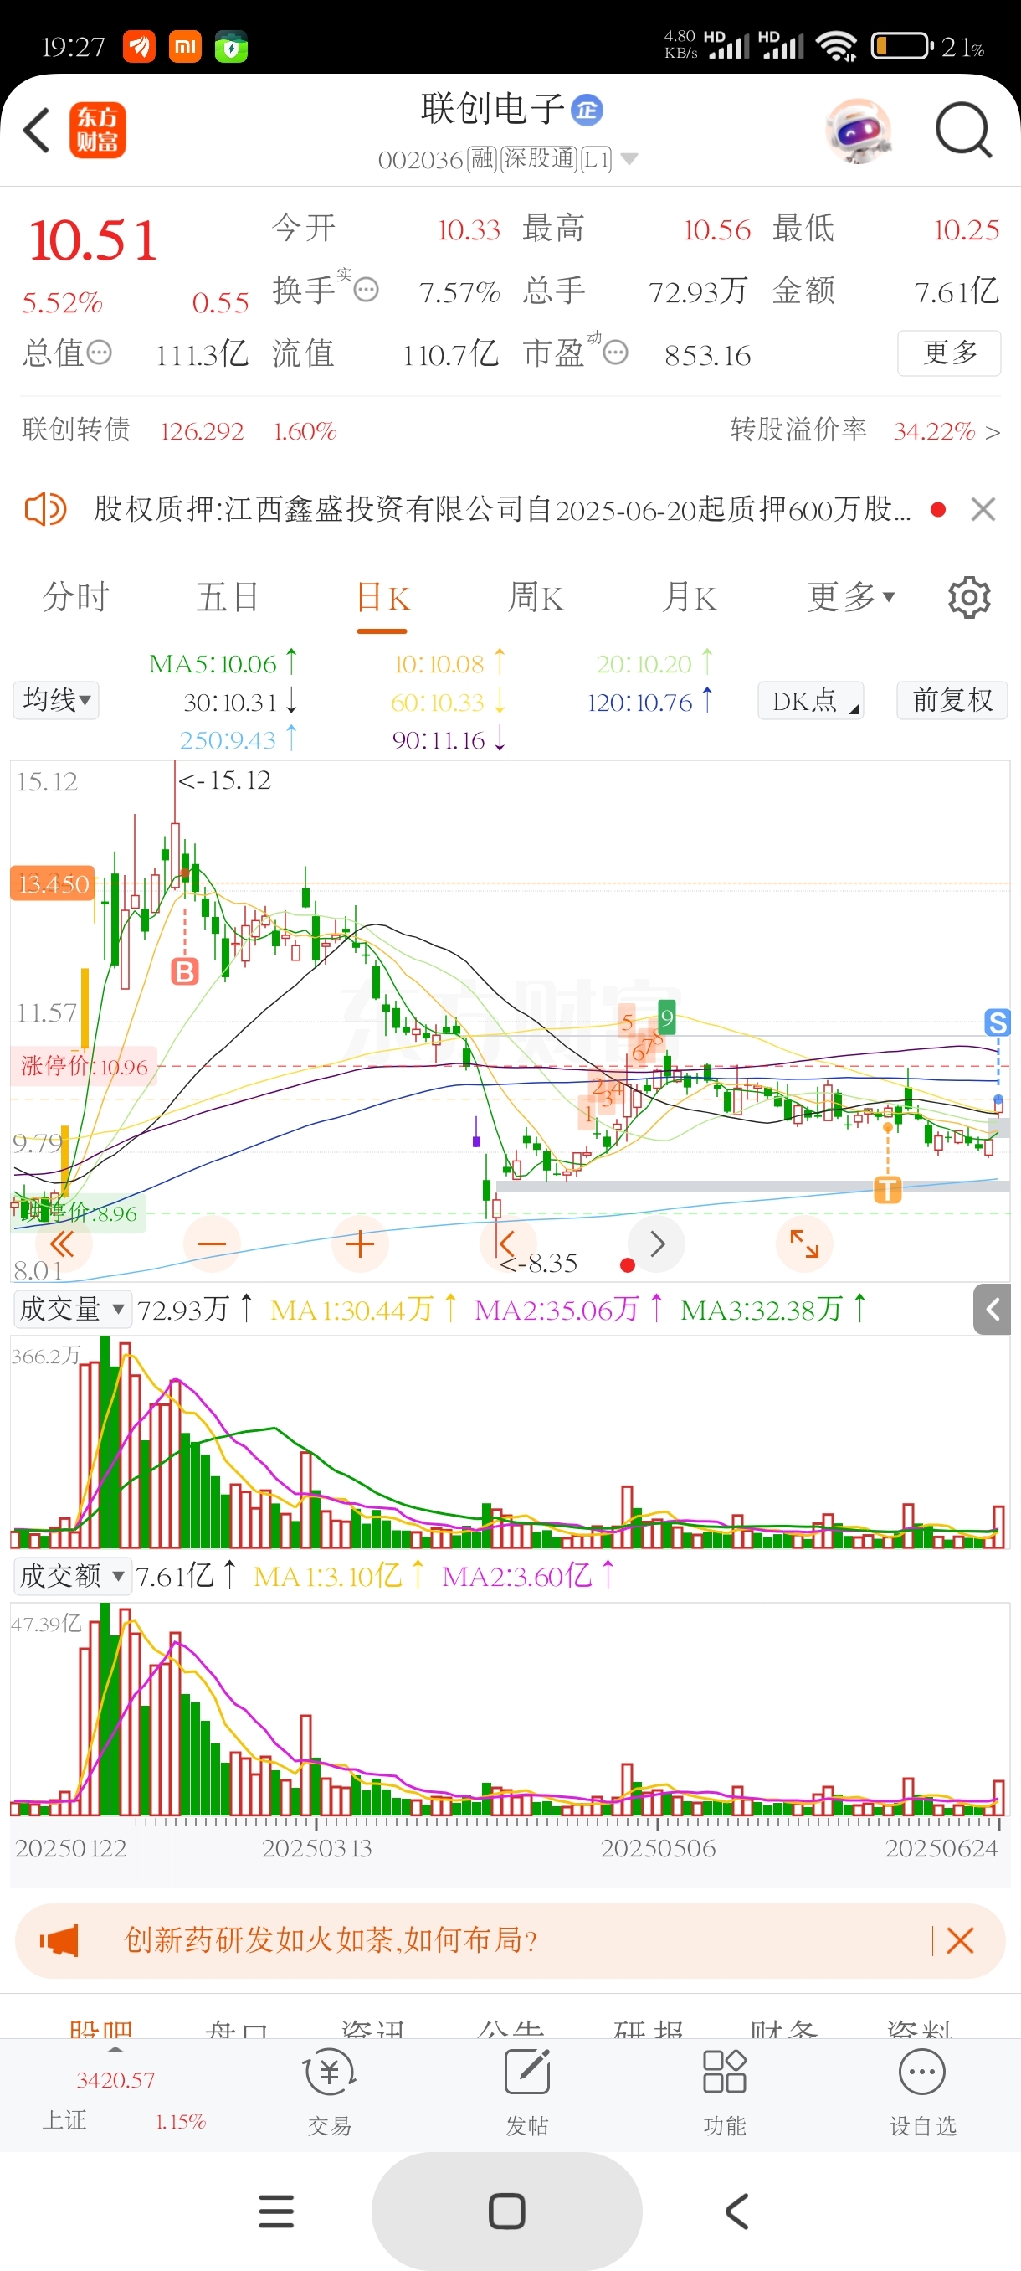Tap the red dot chart indicator

pos(627,1265)
